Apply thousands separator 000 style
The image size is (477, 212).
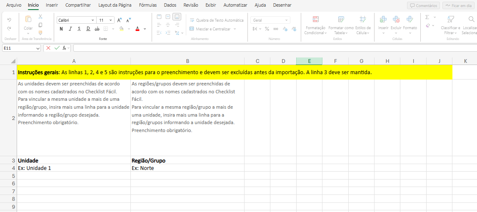276,29
